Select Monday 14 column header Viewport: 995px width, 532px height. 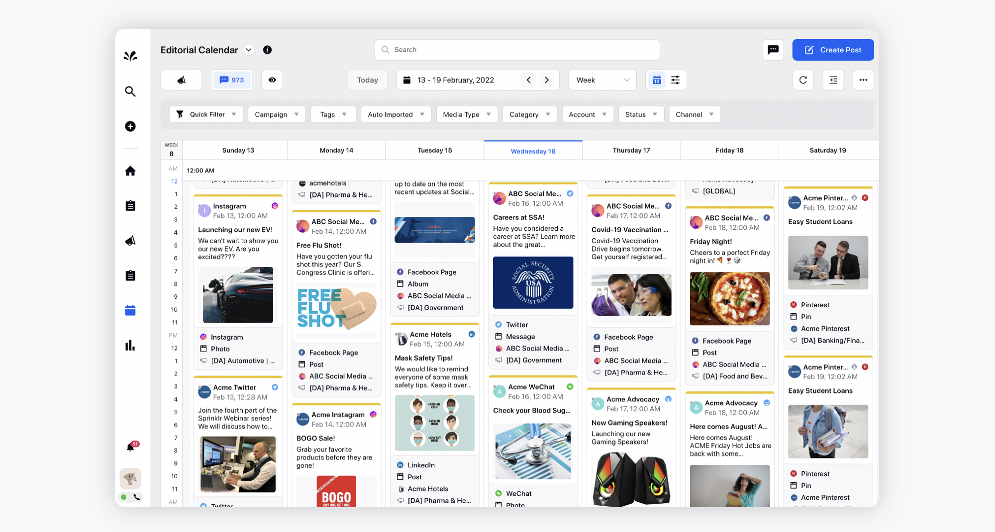click(x=336, y=150)
